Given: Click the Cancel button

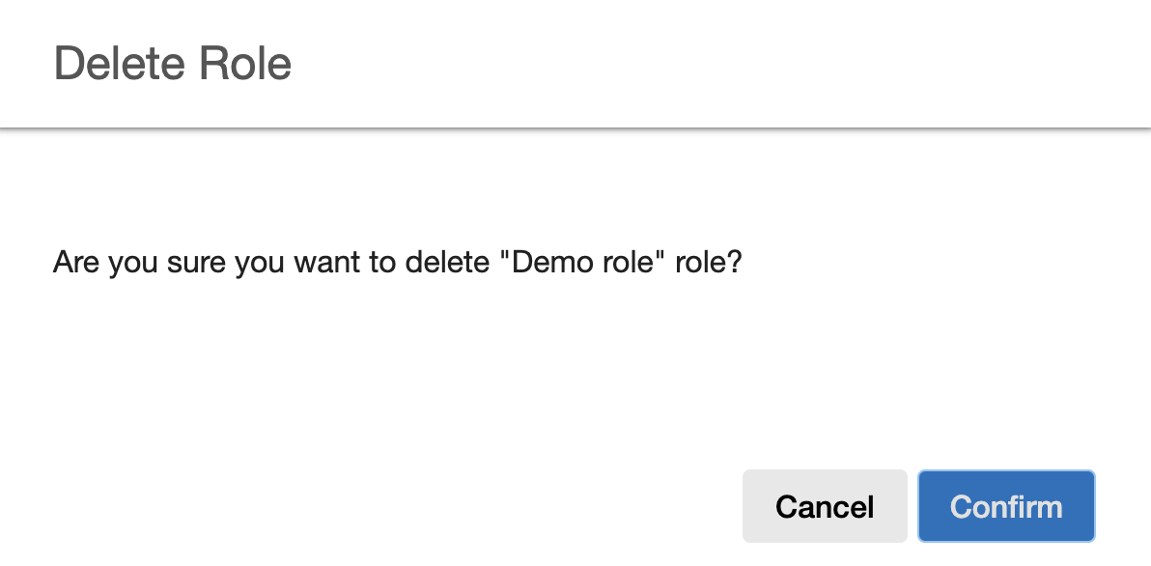Looking at the screenshot, I should point(824,506).
